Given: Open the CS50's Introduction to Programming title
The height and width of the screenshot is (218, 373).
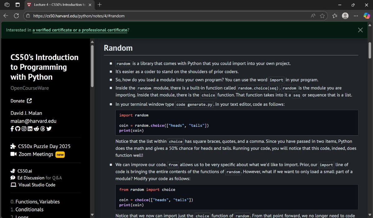Looking at the screenshot, I should tap(44, 67).
